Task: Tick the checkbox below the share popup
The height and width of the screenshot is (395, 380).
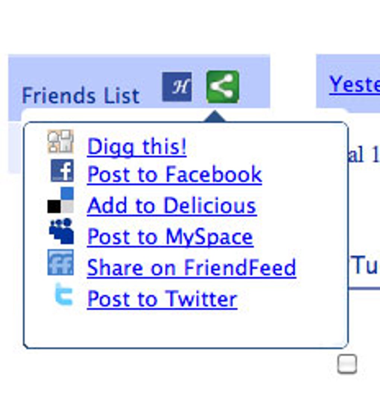Action: point(347,364)
